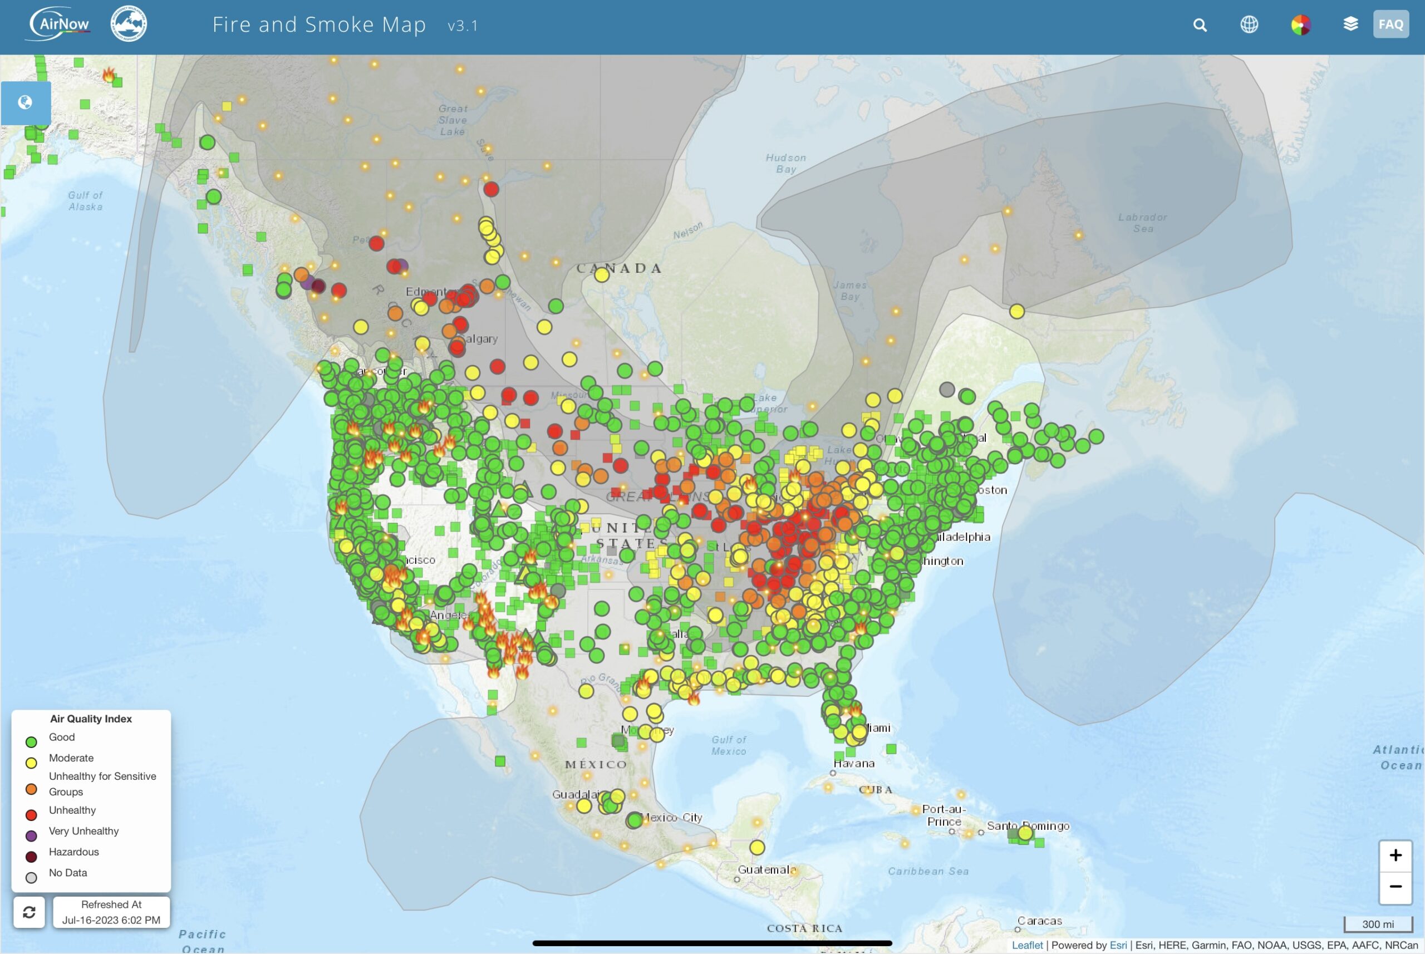Click the search magnifier icon
The image size is (1425, 954).
point(1199,25)
